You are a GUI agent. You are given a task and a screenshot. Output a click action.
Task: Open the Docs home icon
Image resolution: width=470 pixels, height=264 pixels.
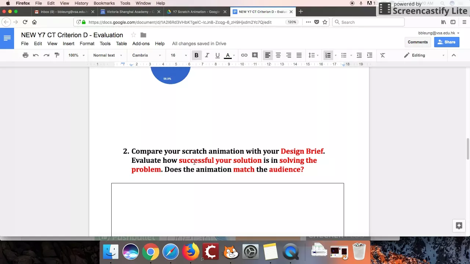coord(7,38)
